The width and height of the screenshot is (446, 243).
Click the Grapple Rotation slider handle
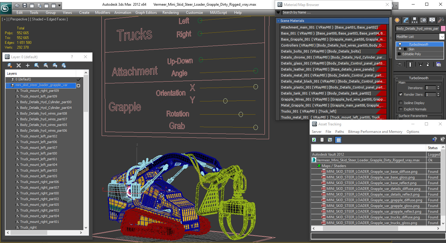point(241,114)
